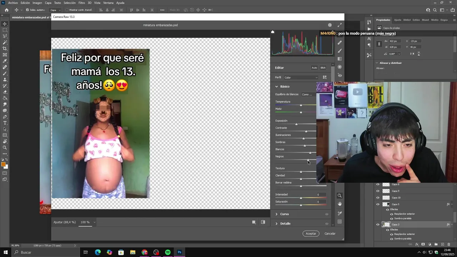The height and width of the screenshot is (257, 457).
Task: Toggle Detalle panel visibility eye
Action: 327,224
